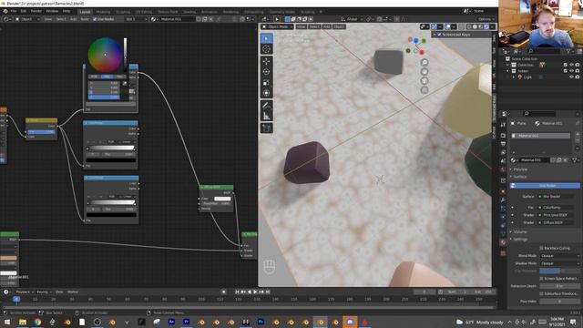Screen dimensions: 583x328
Task: Click the Blender logo menu icon
Action: (5, 11)
